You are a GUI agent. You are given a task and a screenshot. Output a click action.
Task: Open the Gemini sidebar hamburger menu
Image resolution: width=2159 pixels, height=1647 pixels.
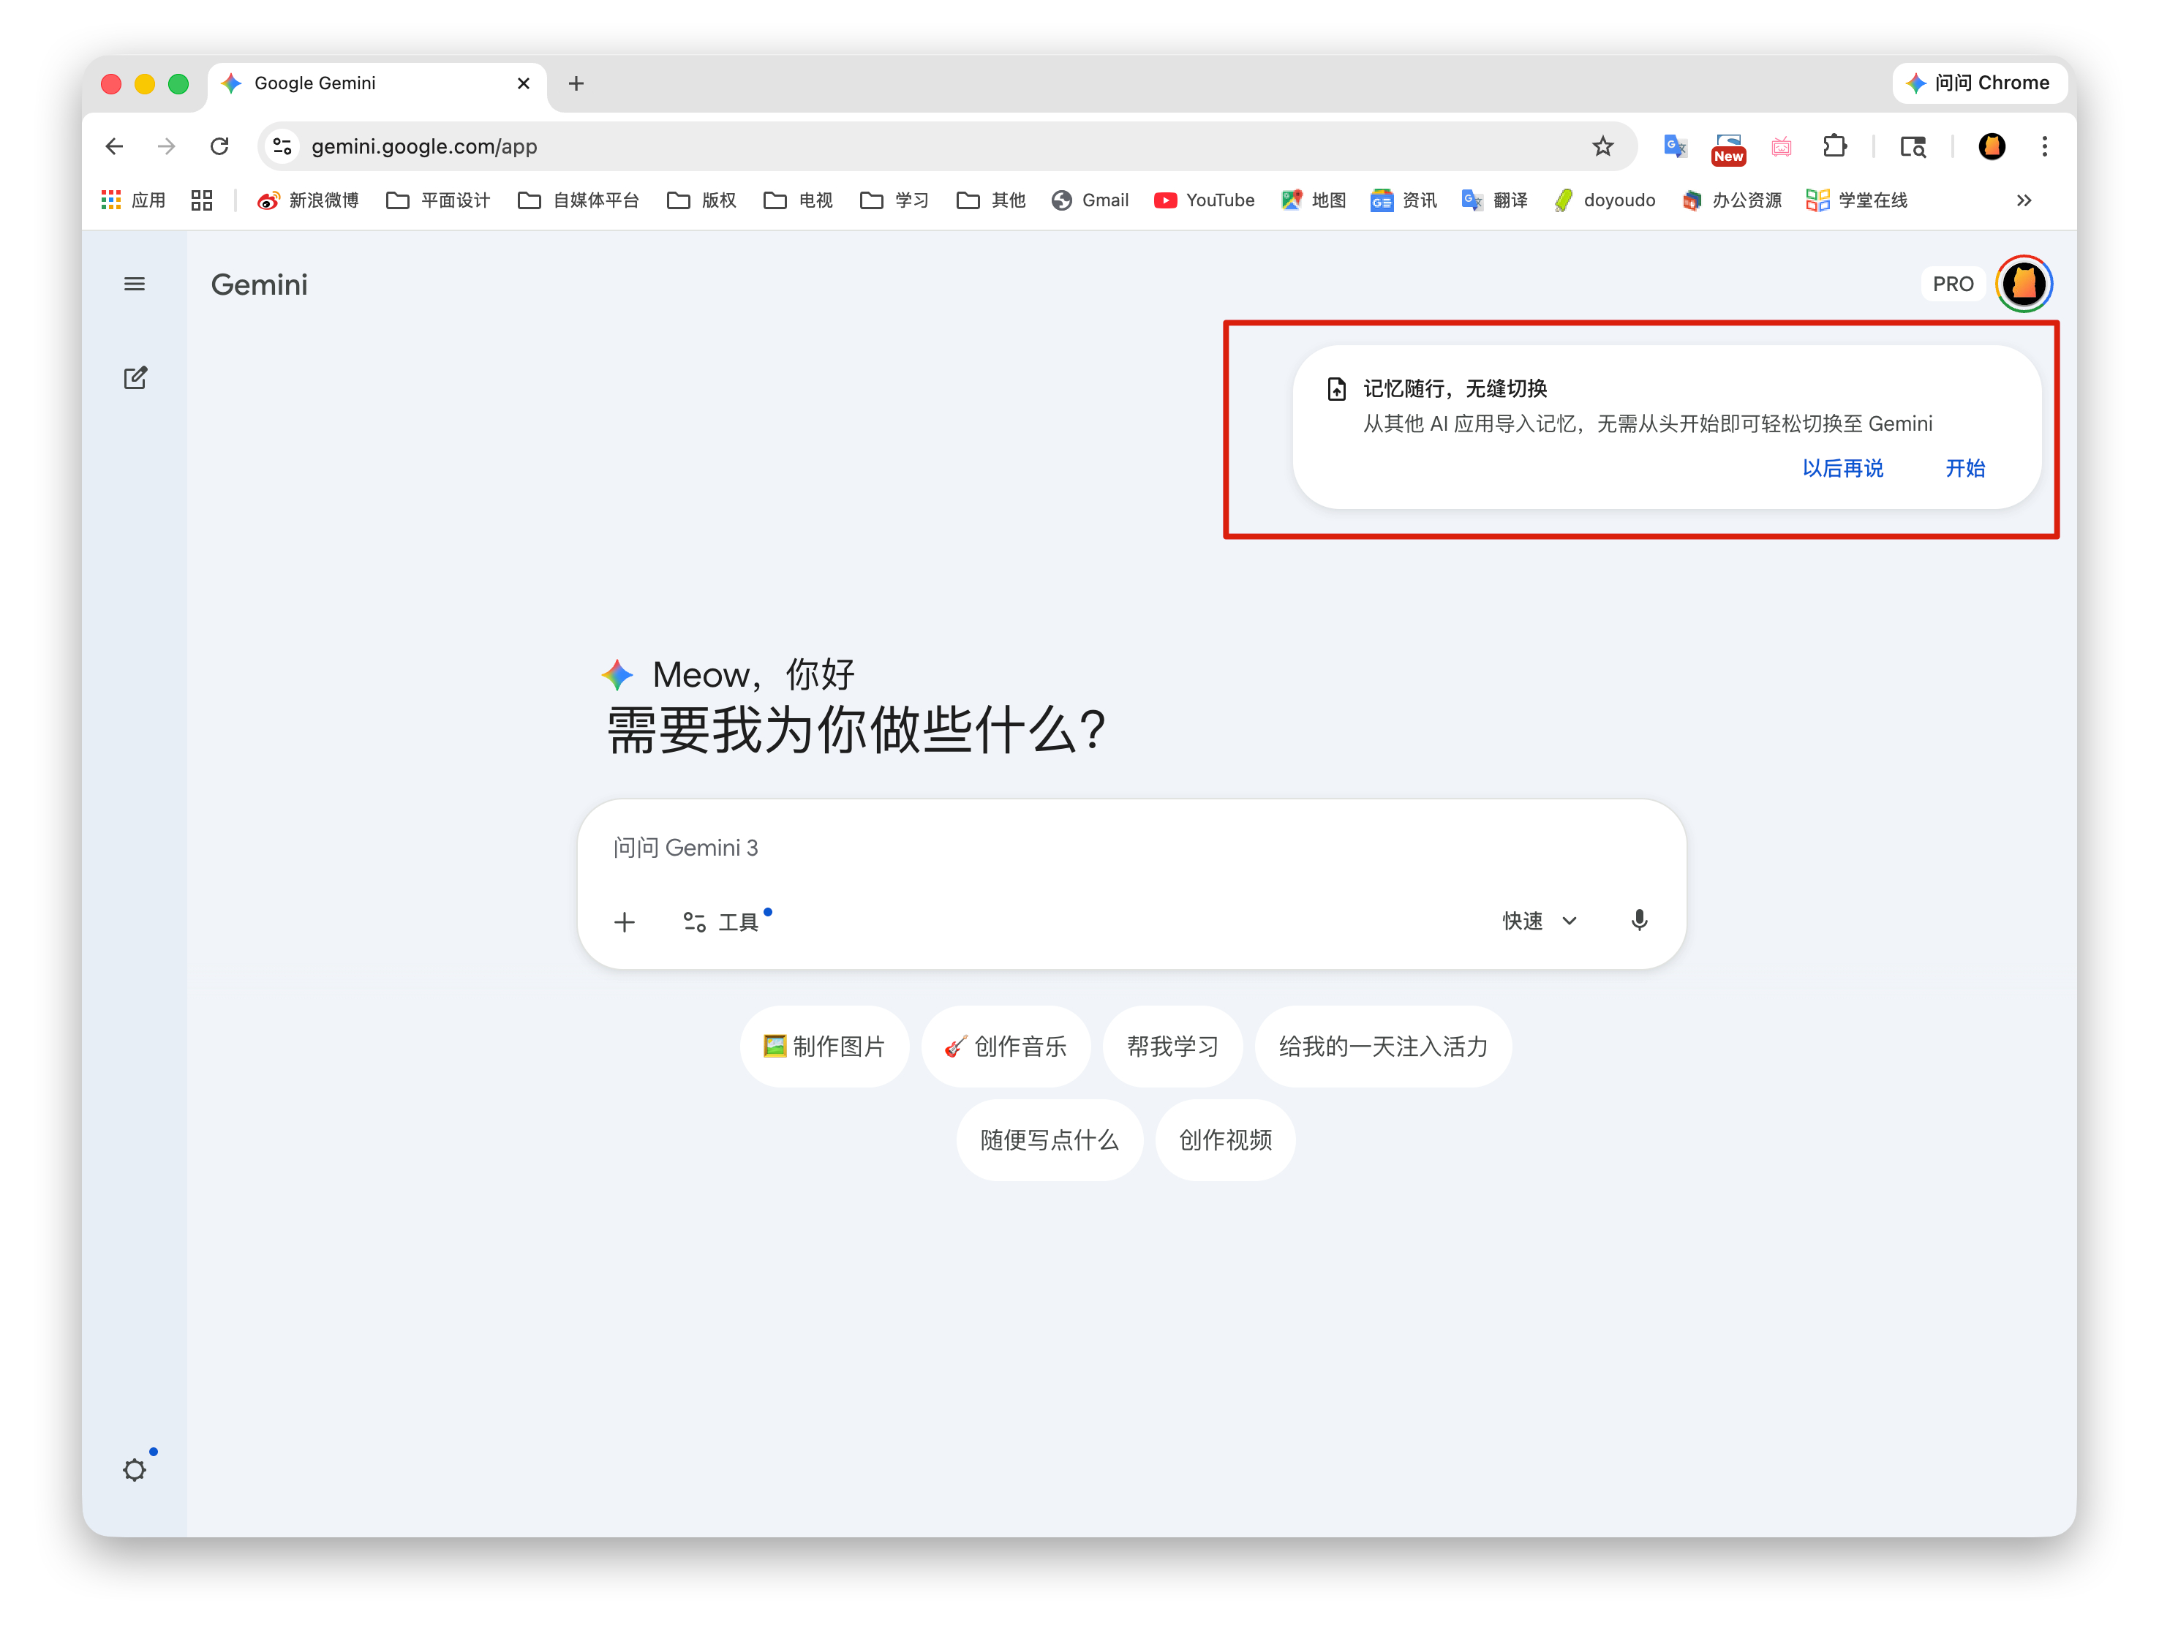[x=135, y=284]
